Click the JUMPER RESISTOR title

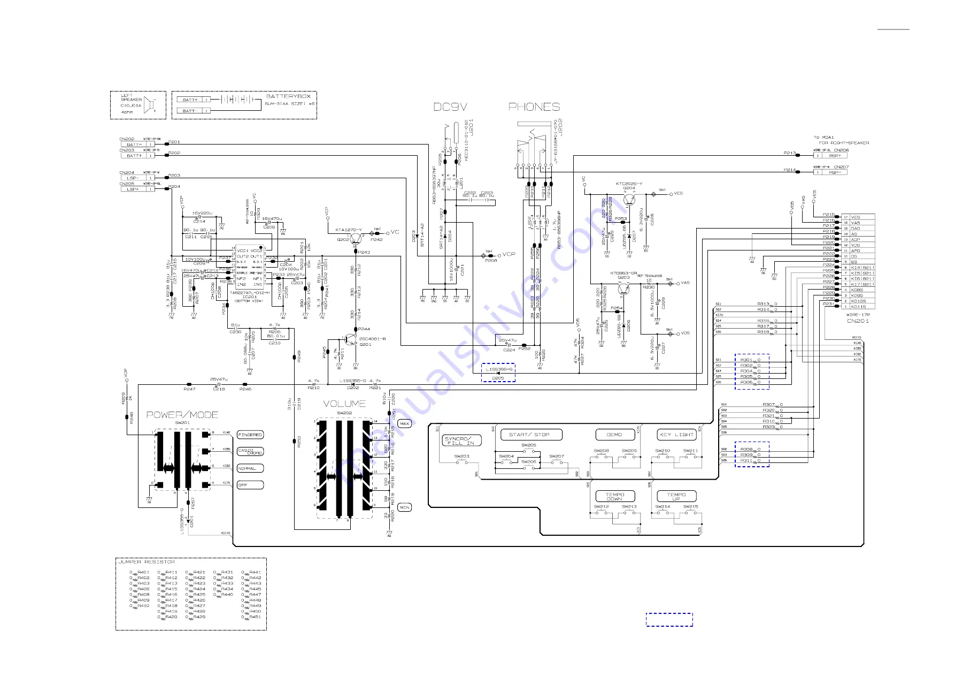coord(147,562)
